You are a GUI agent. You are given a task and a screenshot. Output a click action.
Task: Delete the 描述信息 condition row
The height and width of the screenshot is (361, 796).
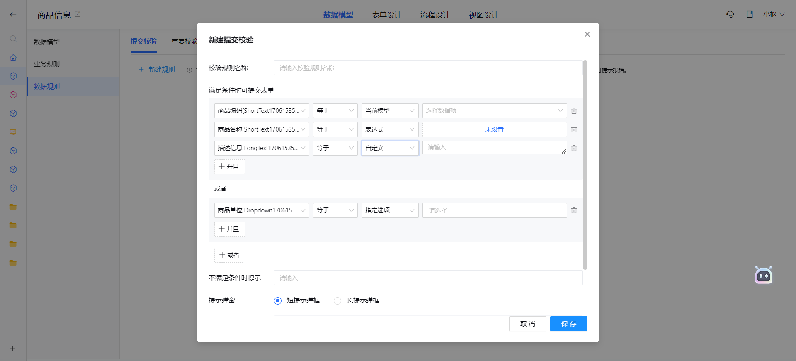[x=574, y=148]
